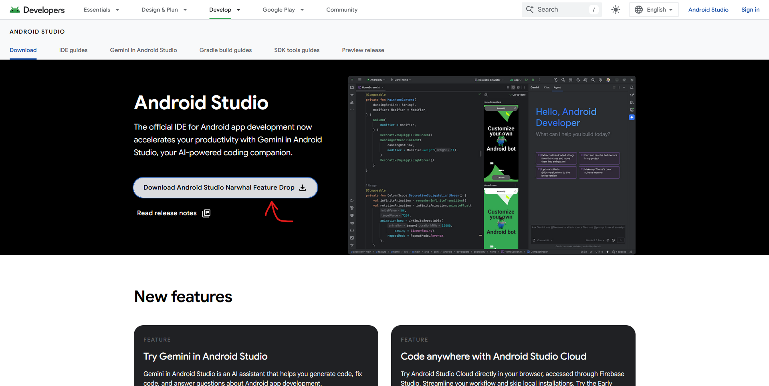Expand the Essentials navigation dropdown
Image resolution: width=769 pixels, height=386 pixels.
coord(101,9)
